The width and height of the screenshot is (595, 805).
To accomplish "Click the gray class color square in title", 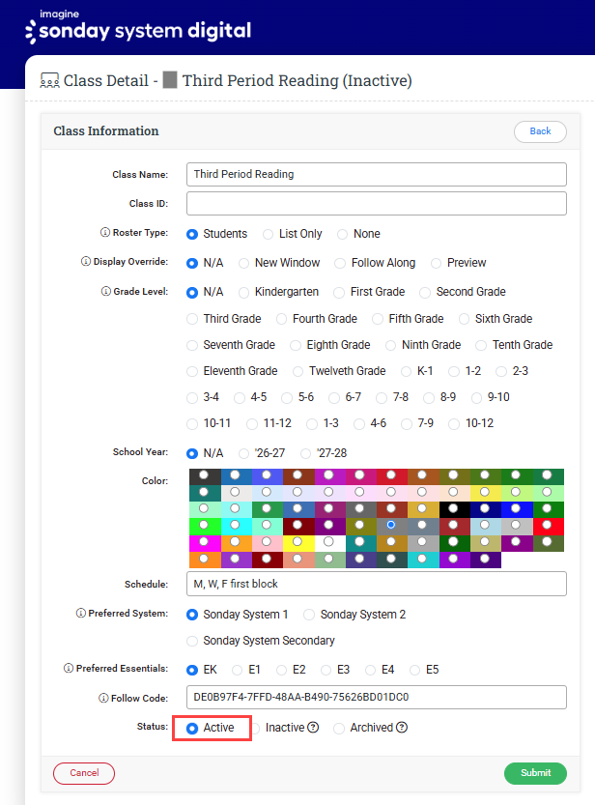I will [x=170, y=80].
